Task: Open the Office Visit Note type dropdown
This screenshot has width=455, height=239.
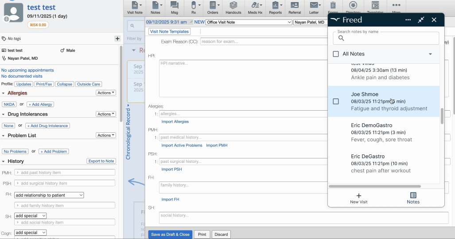Action: (249, 22)
